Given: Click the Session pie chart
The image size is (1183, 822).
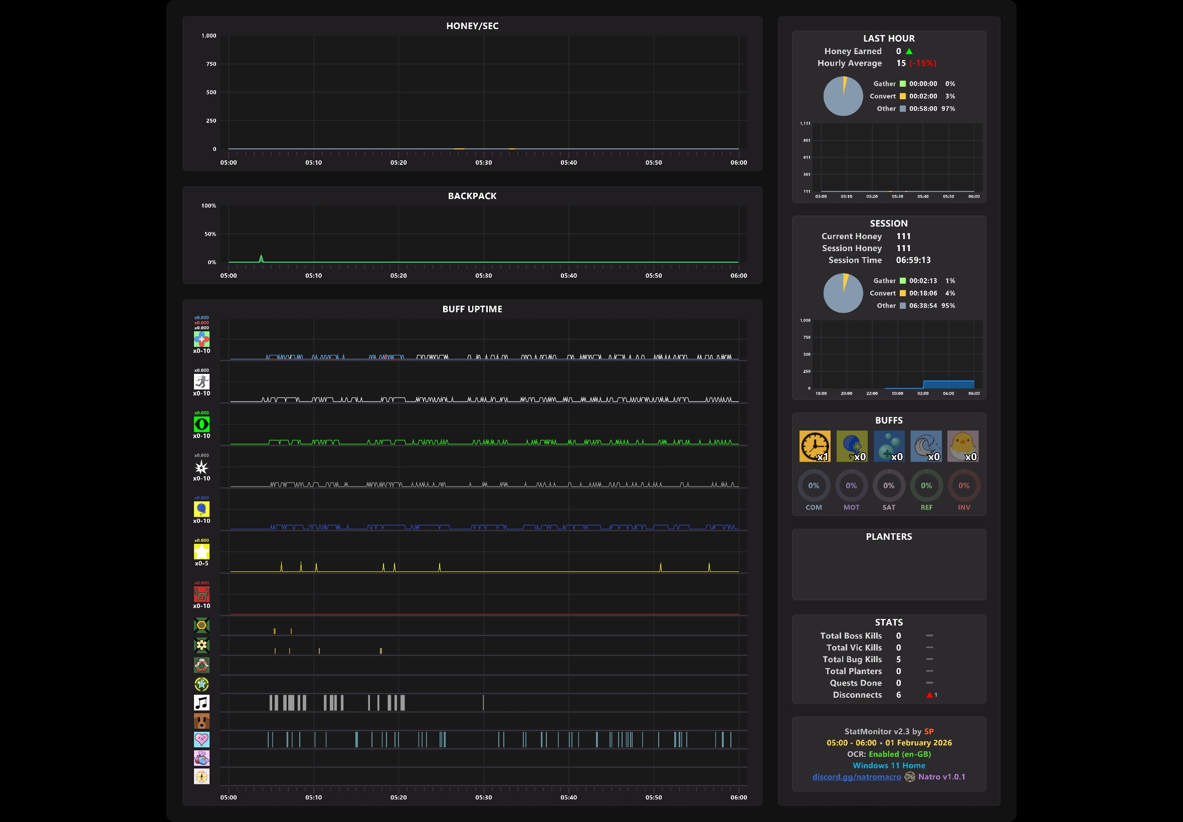Looking at the screenshot, I should [843, 293].
